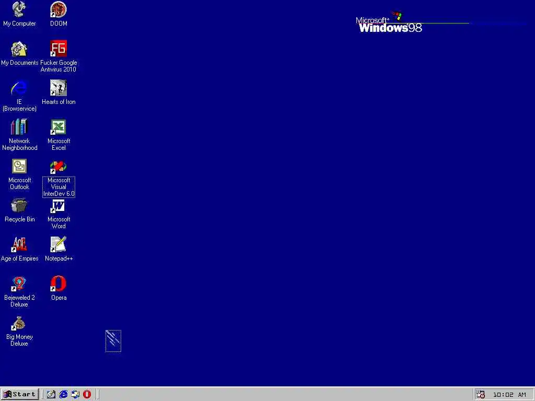The height and width of the screenshot is (401, 535).
Task: Click the task scheduler tray icon
Action: [x=481, y=395]
